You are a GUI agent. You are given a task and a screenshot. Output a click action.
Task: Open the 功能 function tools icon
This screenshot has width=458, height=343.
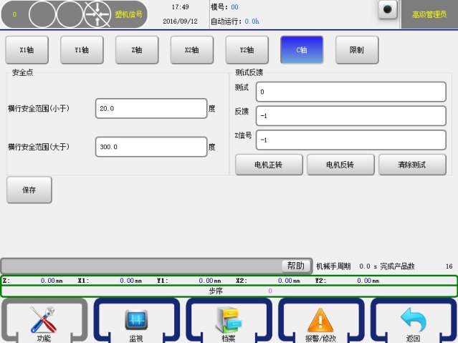pyautogui.click(x=44, y=321)
